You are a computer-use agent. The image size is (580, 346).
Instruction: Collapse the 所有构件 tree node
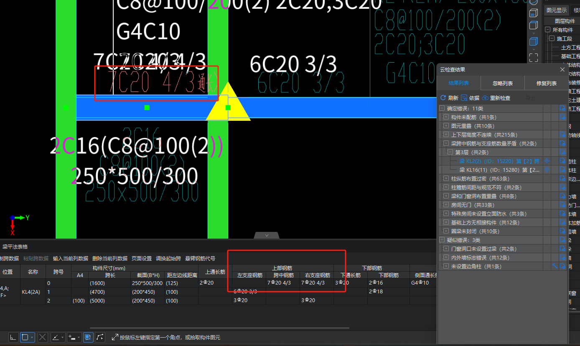547,30
